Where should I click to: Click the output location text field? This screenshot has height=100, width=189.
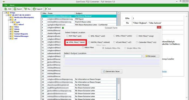tap(103, 56)
